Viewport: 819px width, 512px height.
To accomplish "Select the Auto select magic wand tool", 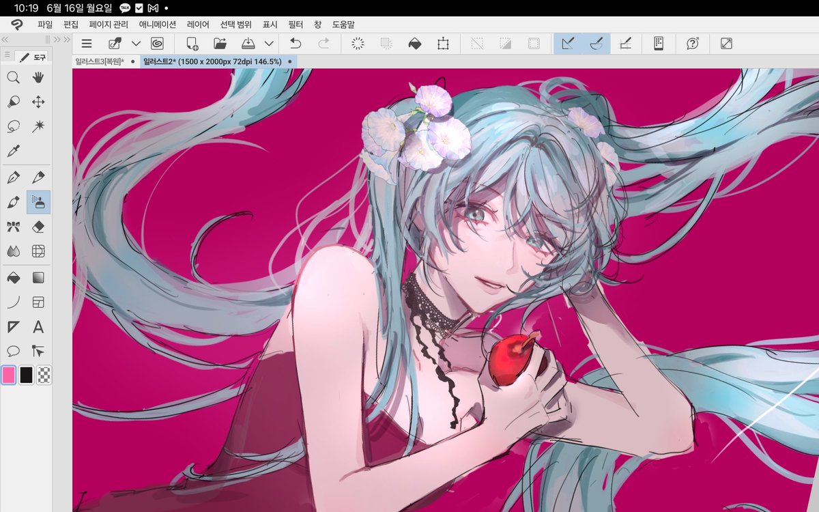I will (x=38, y=127).
